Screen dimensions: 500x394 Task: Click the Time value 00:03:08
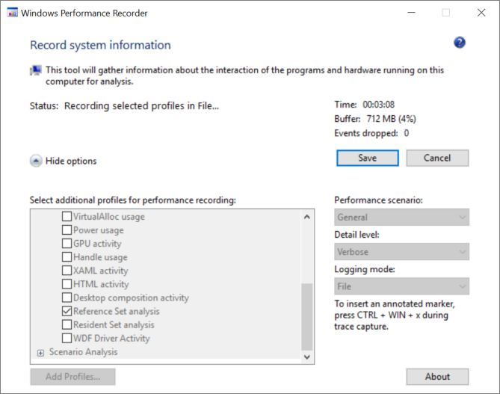pos(378,105)
